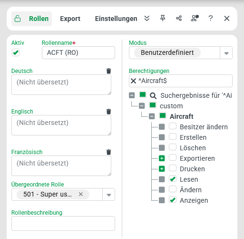Uncheck the Lesen permission

pyautogui.click(x=173, y=179)
